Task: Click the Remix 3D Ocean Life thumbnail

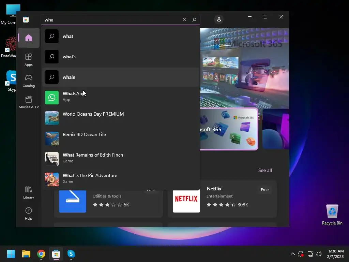Action: pyautogui.click(x=52, y=139)
